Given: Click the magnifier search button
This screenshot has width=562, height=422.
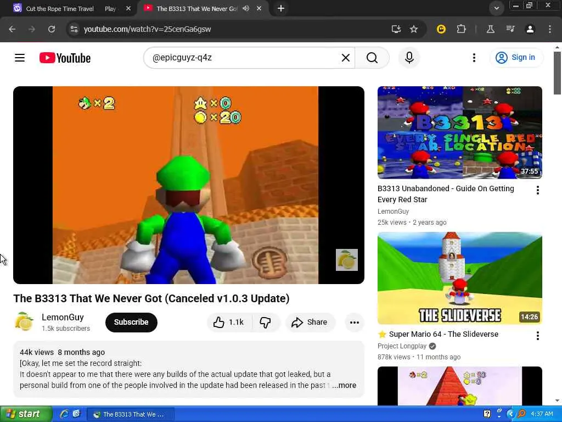Looking at the screenshot, I should pyautogui.click(x=372, y=58).
